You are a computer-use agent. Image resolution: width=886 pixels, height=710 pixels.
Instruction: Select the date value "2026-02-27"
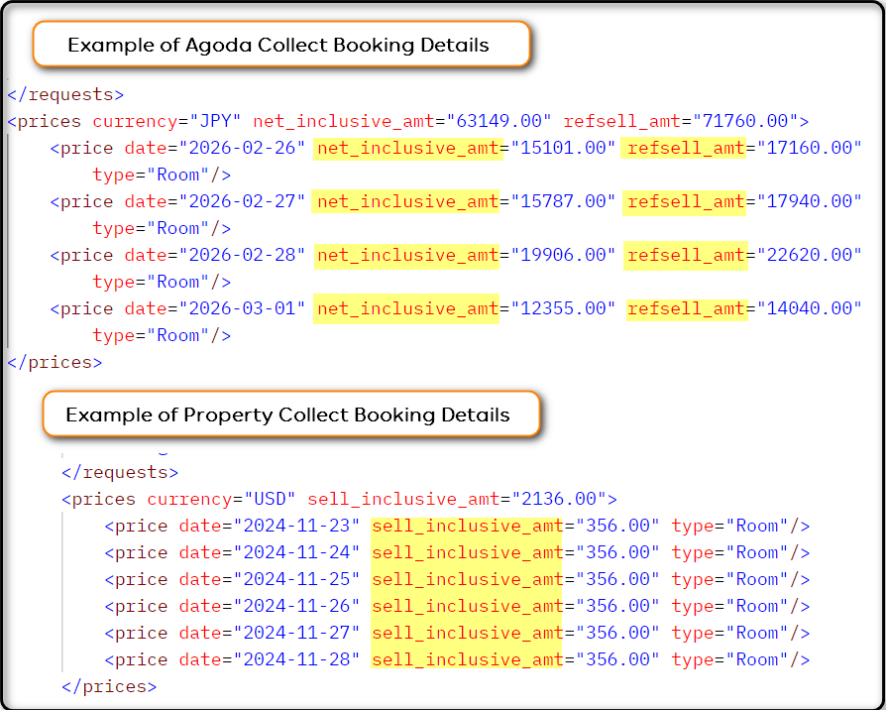[x=242, y=202]
